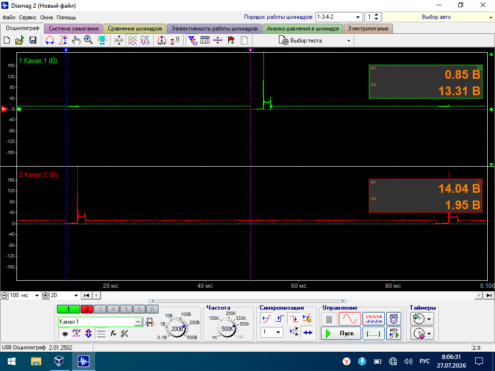Screen dimensions: 495x371
Task: Click the overlaid channels display icon
Action: 119,40
